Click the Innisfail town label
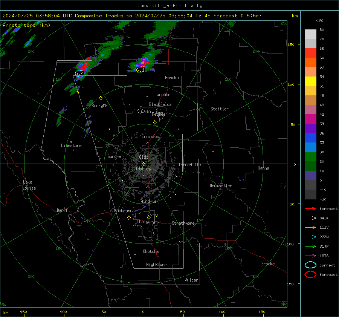339x317 pixels. point(152,136)
